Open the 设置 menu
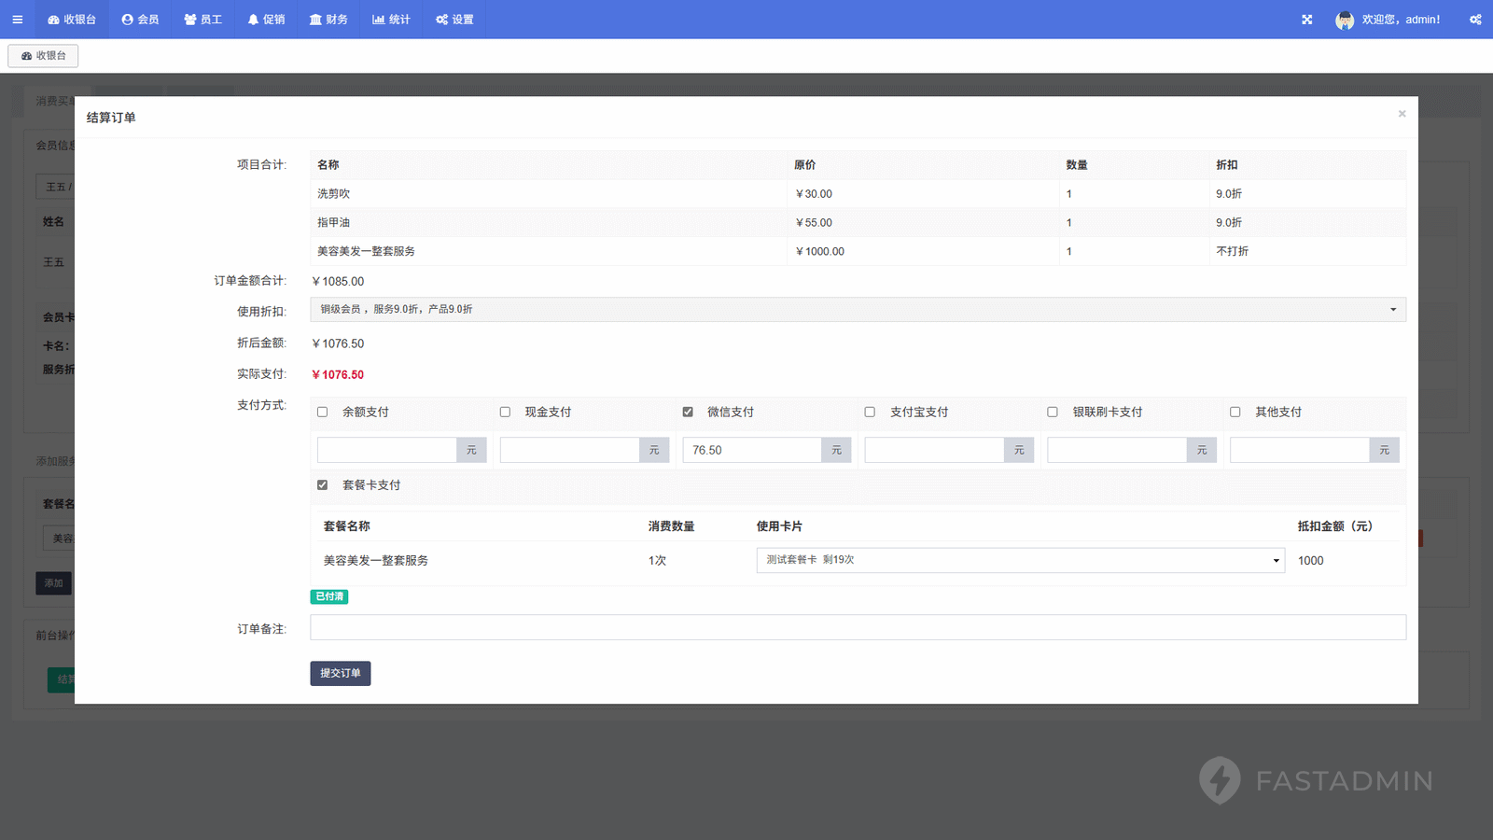Viewport: 1493px width, 840px height. coord(454,20)
